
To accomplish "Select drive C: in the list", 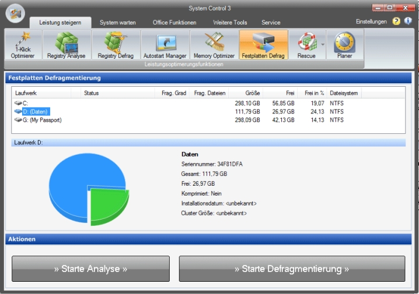I will pos(25,103).
